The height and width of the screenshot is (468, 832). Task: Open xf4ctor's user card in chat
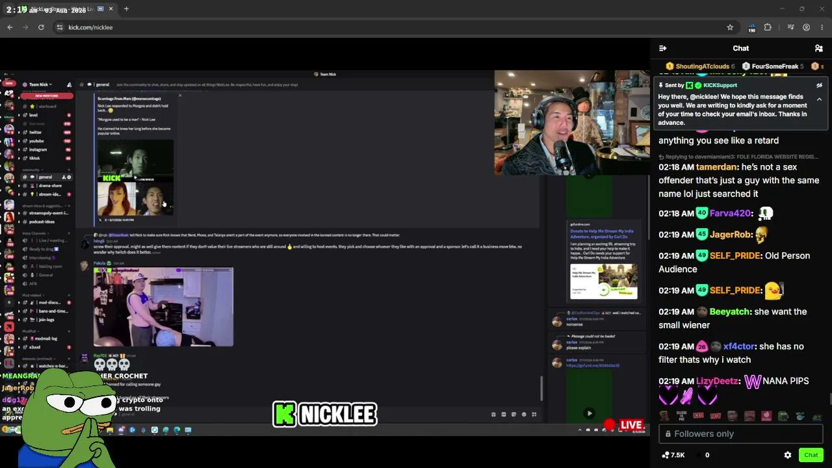(x=738, y=346)
